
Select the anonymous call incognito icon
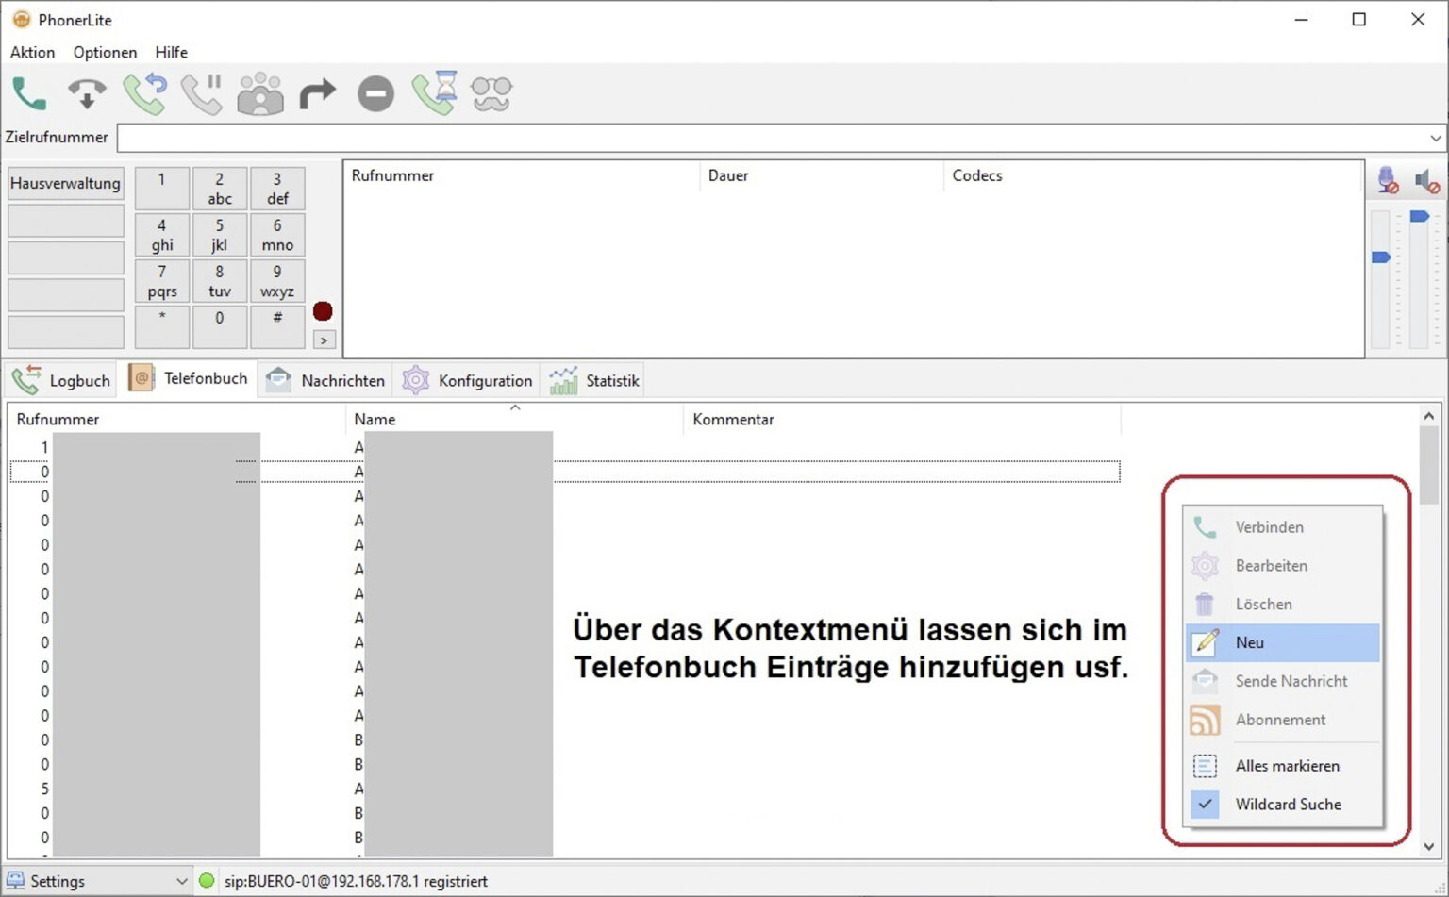(491, 93)
